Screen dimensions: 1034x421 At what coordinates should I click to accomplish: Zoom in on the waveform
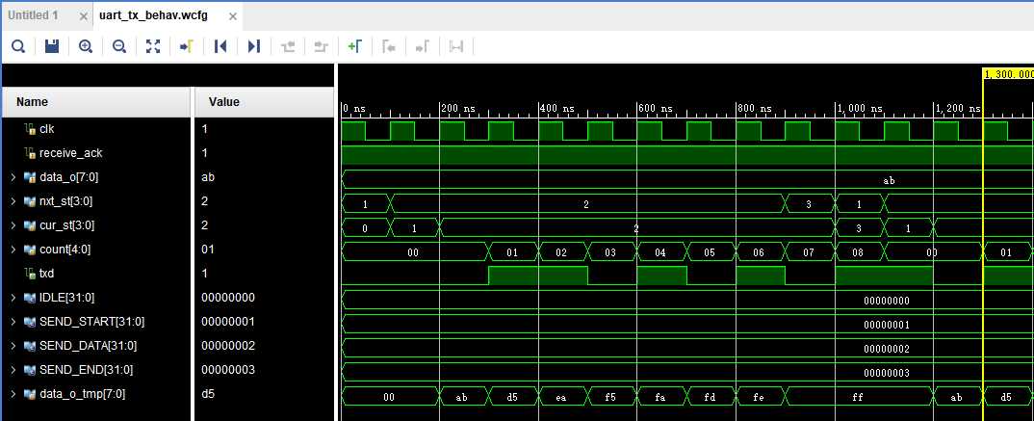86,46
